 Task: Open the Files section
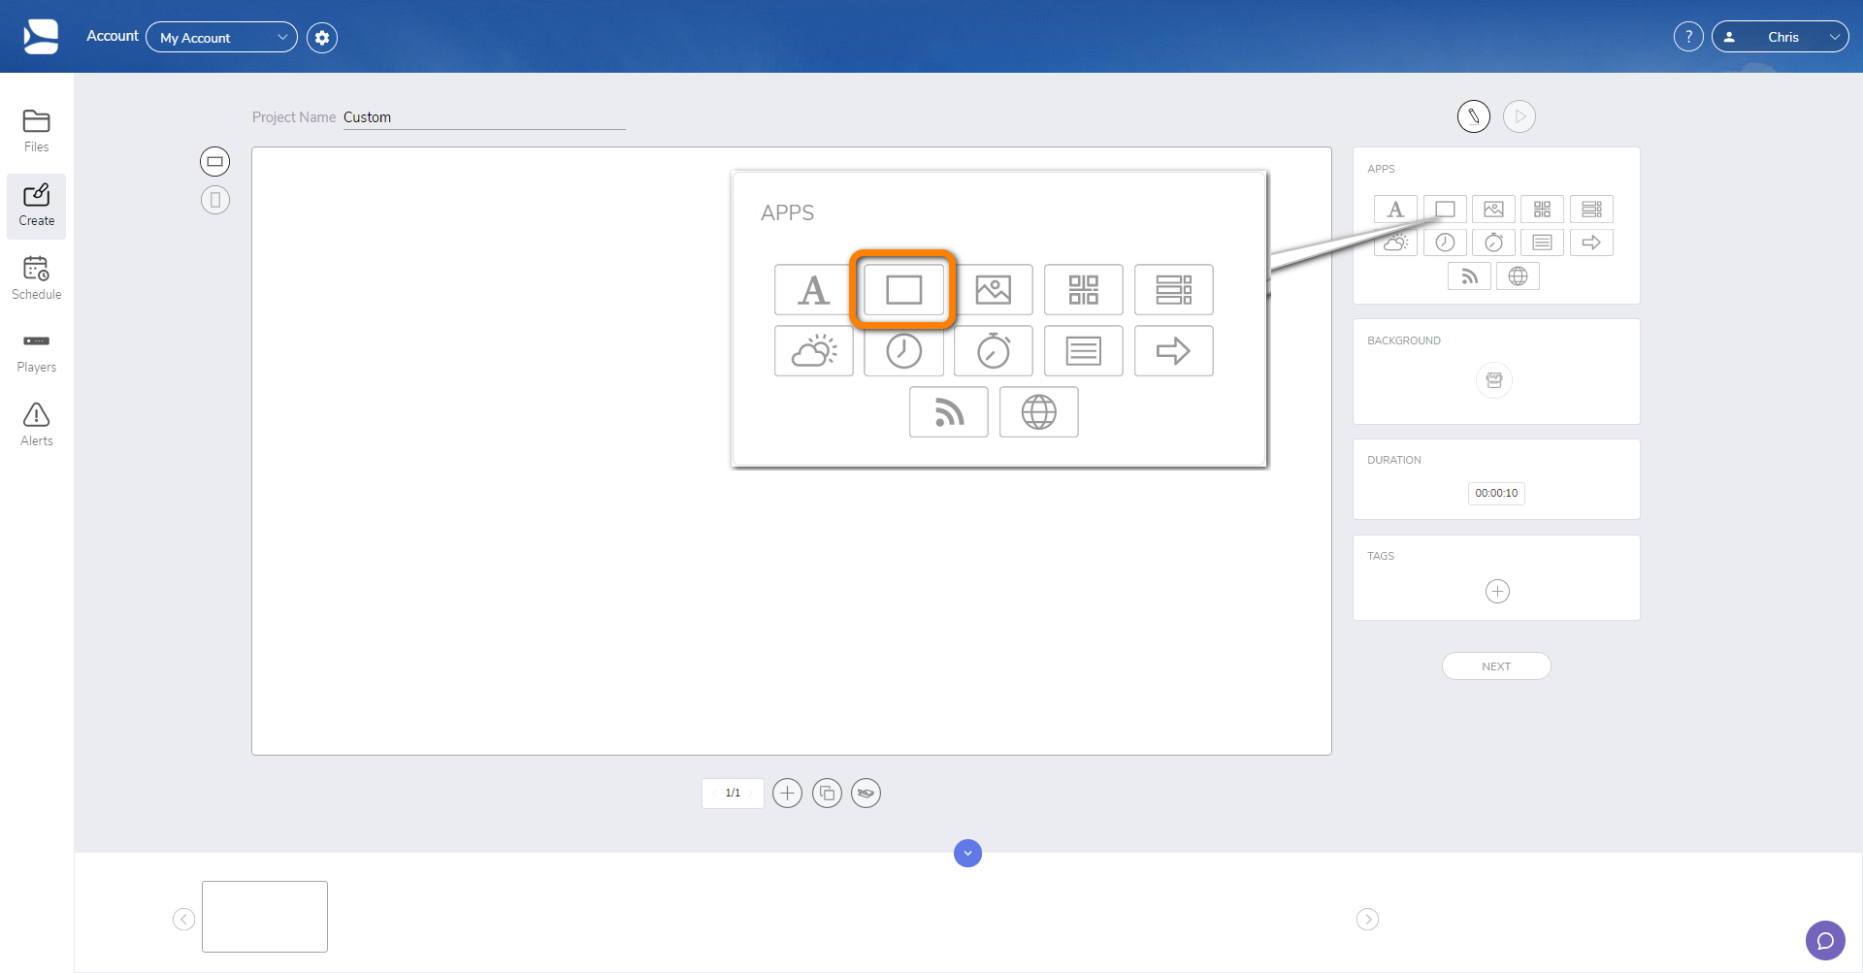coord(37,132)
